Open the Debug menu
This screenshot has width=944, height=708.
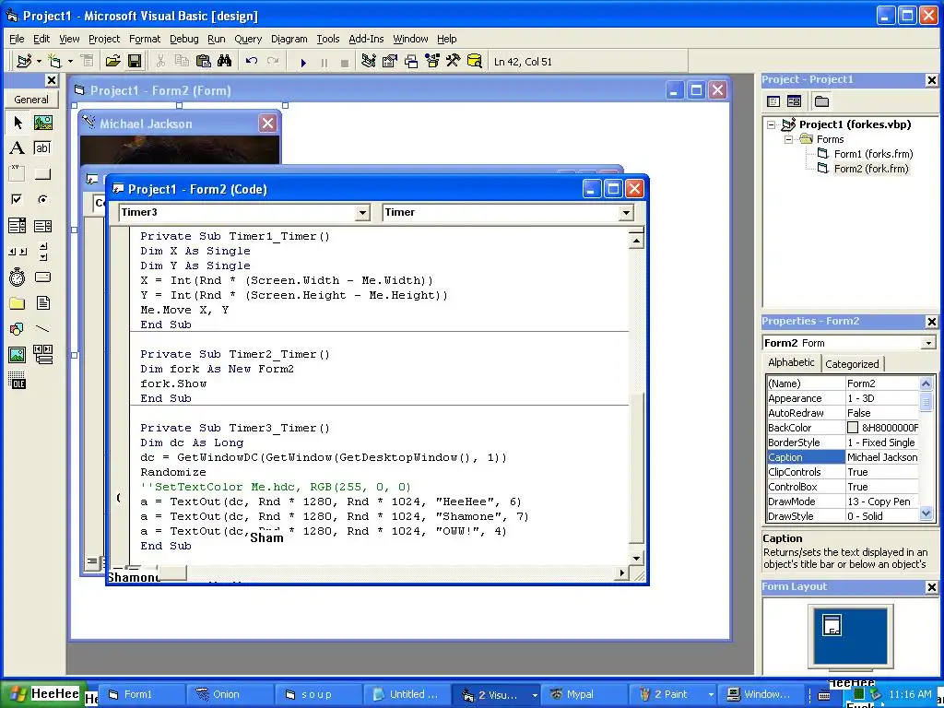click(183, 39)
